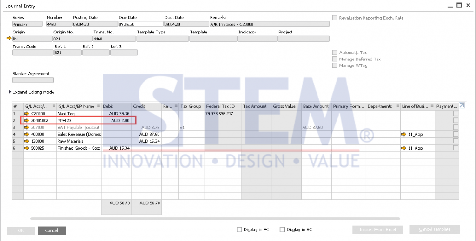Enable the Display in FC checkbox
This screenshot has height=241, width=476.
pos(239,229)
